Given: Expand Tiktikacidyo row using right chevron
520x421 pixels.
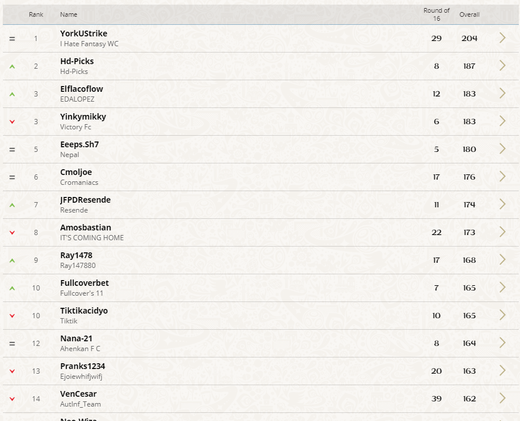Looking at the screenshot, I should click(503, 315).
